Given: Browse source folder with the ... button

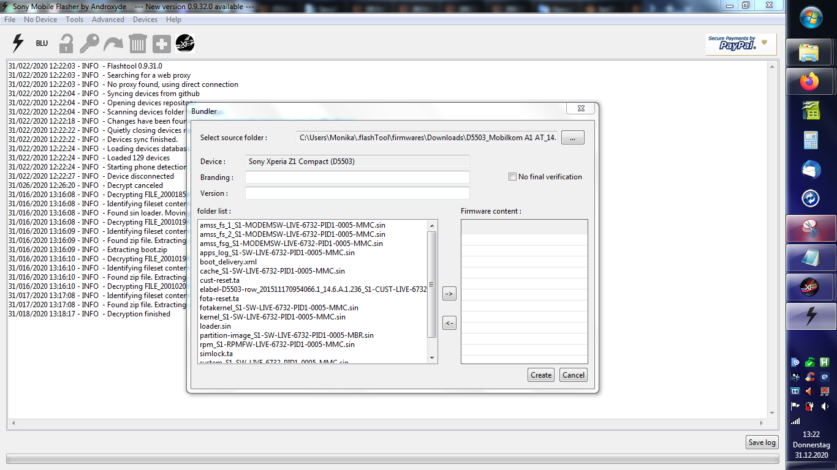Looking at the screenshot, I should pyautogui.click(x=573, y=138).
